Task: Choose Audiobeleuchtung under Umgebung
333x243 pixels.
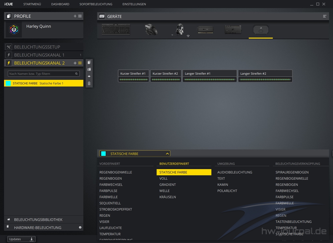Action: [x=235, y=172]
